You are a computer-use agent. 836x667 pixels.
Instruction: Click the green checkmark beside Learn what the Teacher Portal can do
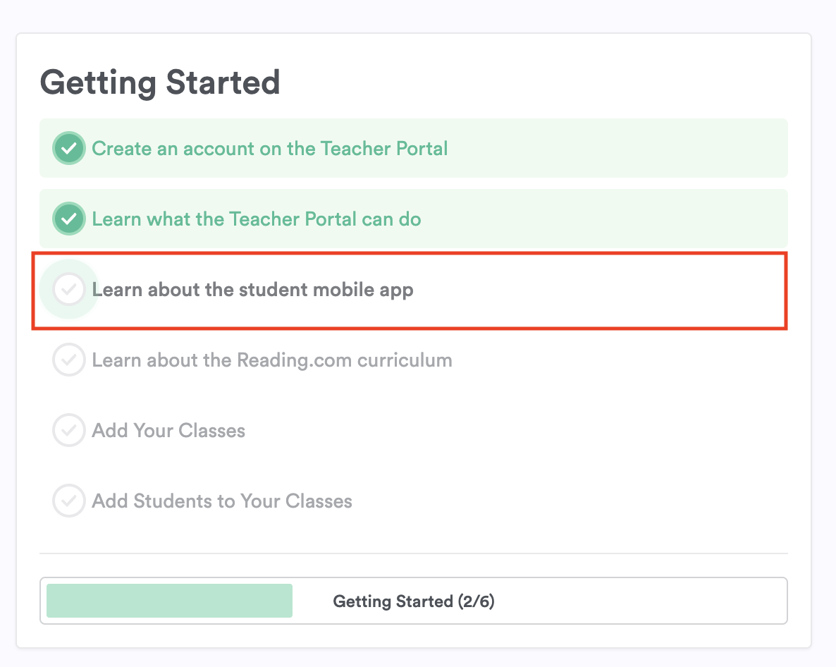click(68, 219)
